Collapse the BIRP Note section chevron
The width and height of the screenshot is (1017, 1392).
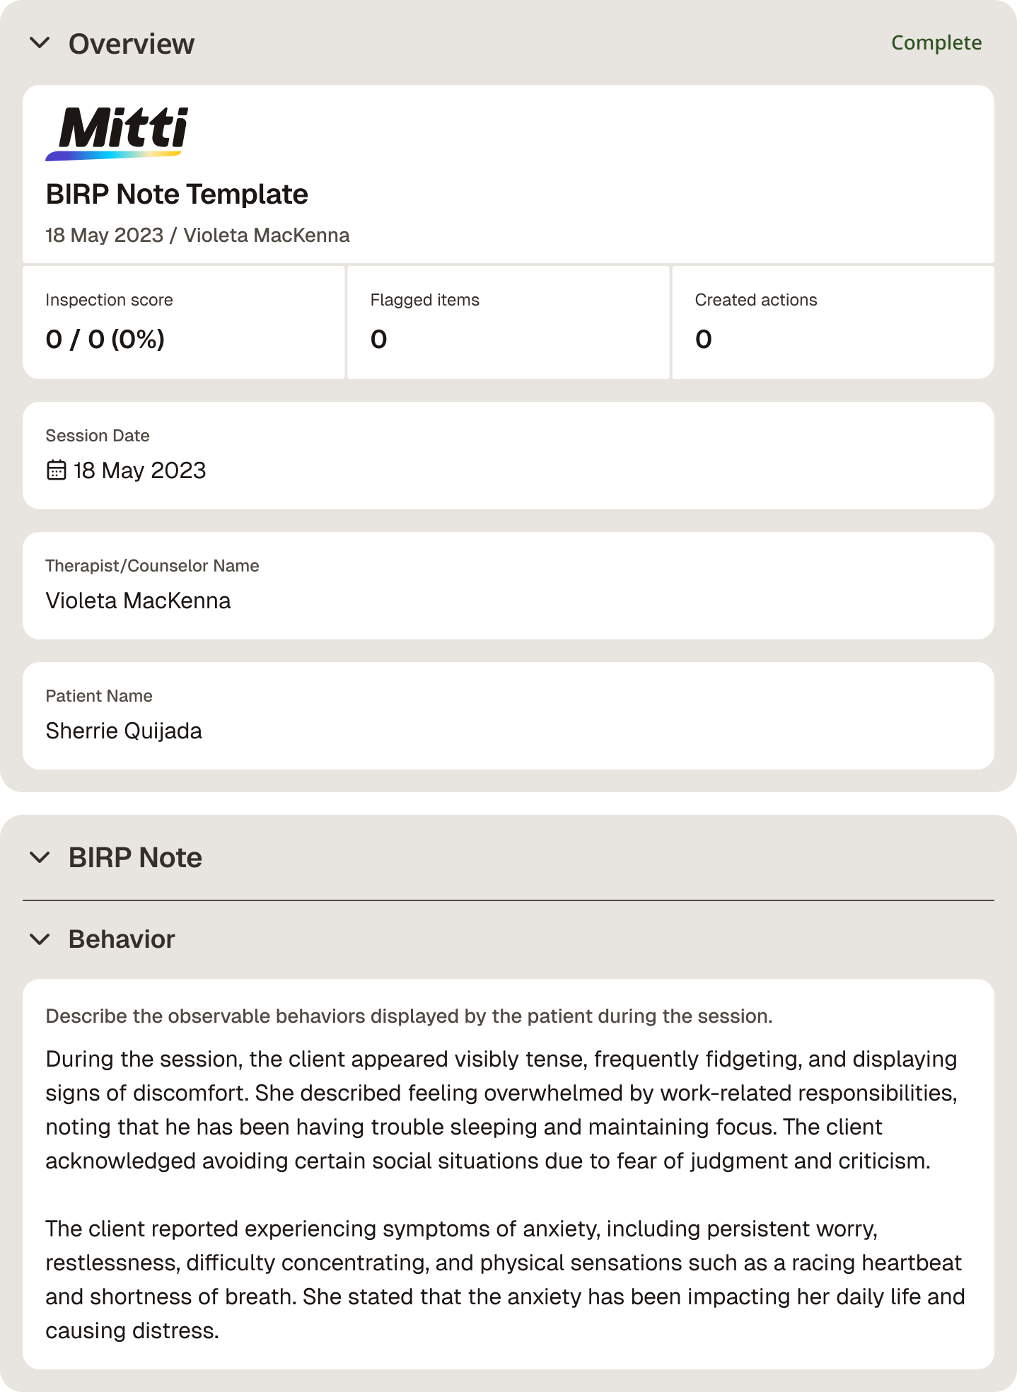pos(40,857)
